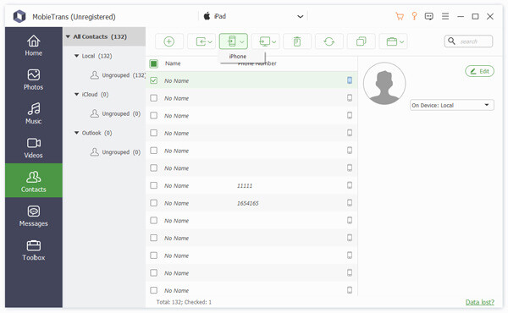Toggle the select-all checkbox beside Name header
This screenshot has width=508, height=313.
point(154,63)
